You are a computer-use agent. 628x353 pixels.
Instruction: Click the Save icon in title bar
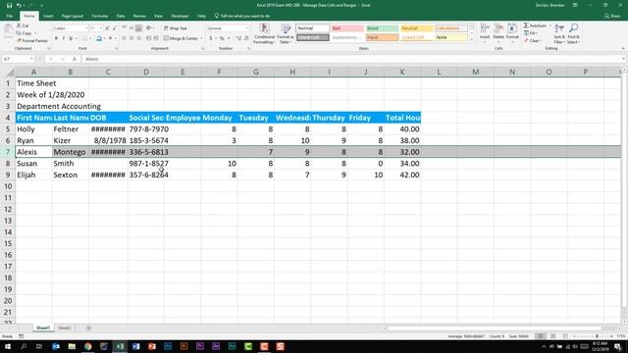click(9, 5)
